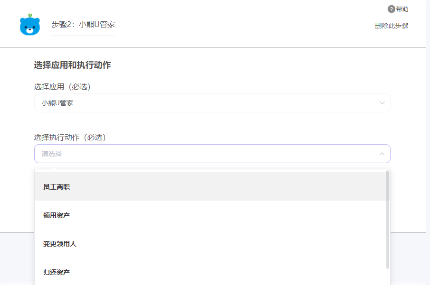Choose 变更领用人 from the list
Screen dimensions: 430x285
coord(210,243)
